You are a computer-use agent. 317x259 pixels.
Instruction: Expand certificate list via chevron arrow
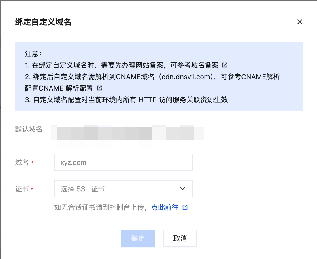point(182,189)
